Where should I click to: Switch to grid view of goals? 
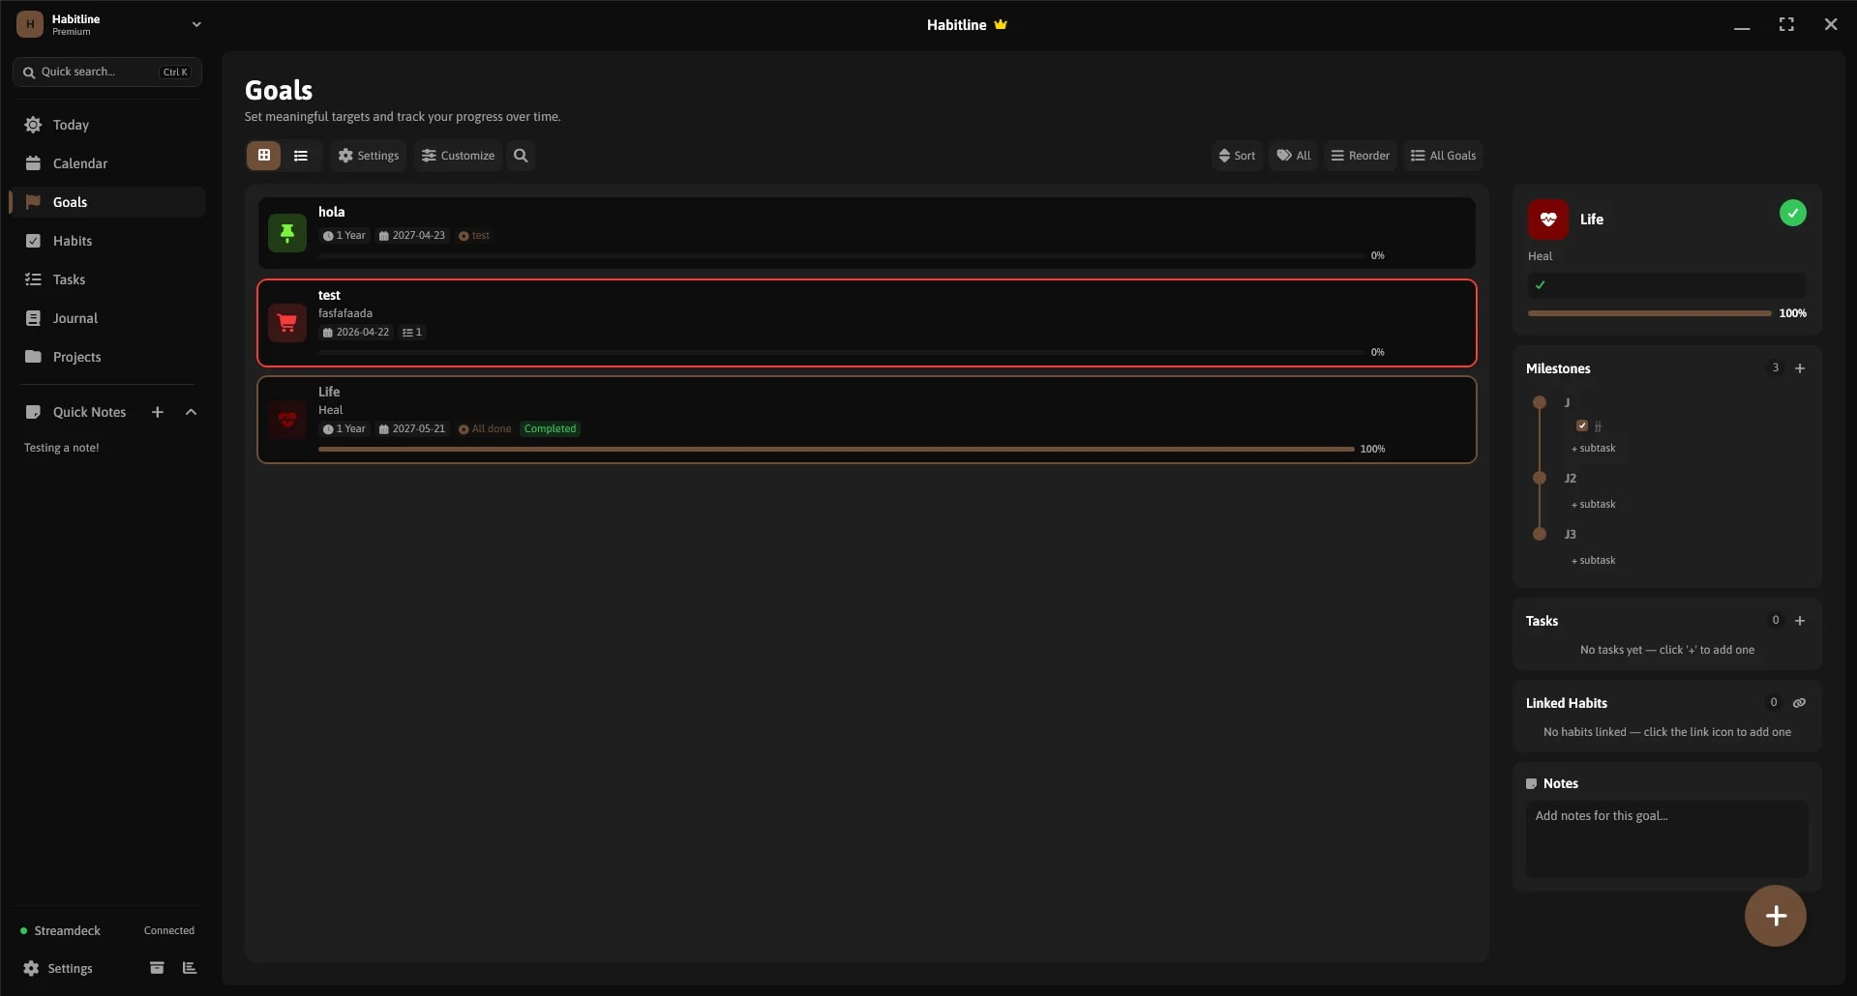coord(263,156)
